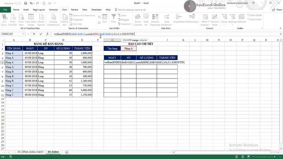Open Recent Sources

(x=41, y=20)
